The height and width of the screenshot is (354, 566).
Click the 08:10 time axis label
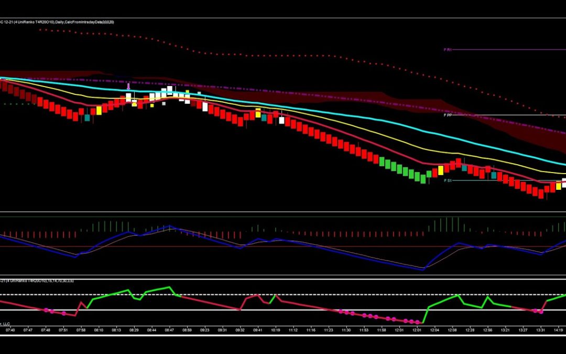99,330
